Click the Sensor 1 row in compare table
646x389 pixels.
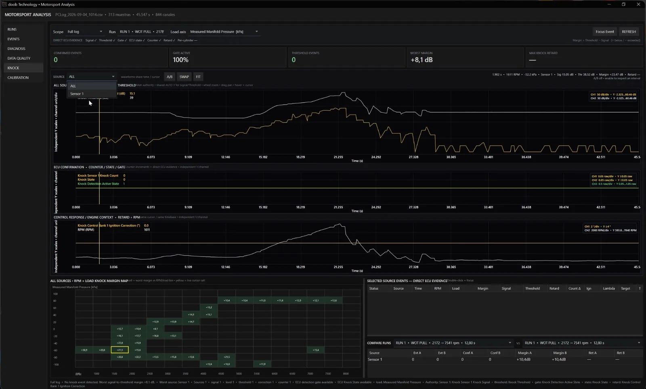(504, 360)
